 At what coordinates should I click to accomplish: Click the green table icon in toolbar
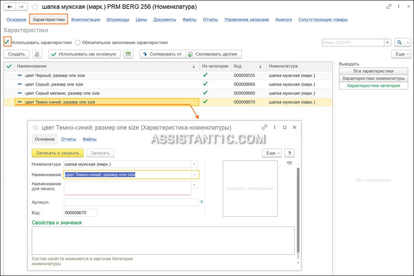tap(128, 54)
